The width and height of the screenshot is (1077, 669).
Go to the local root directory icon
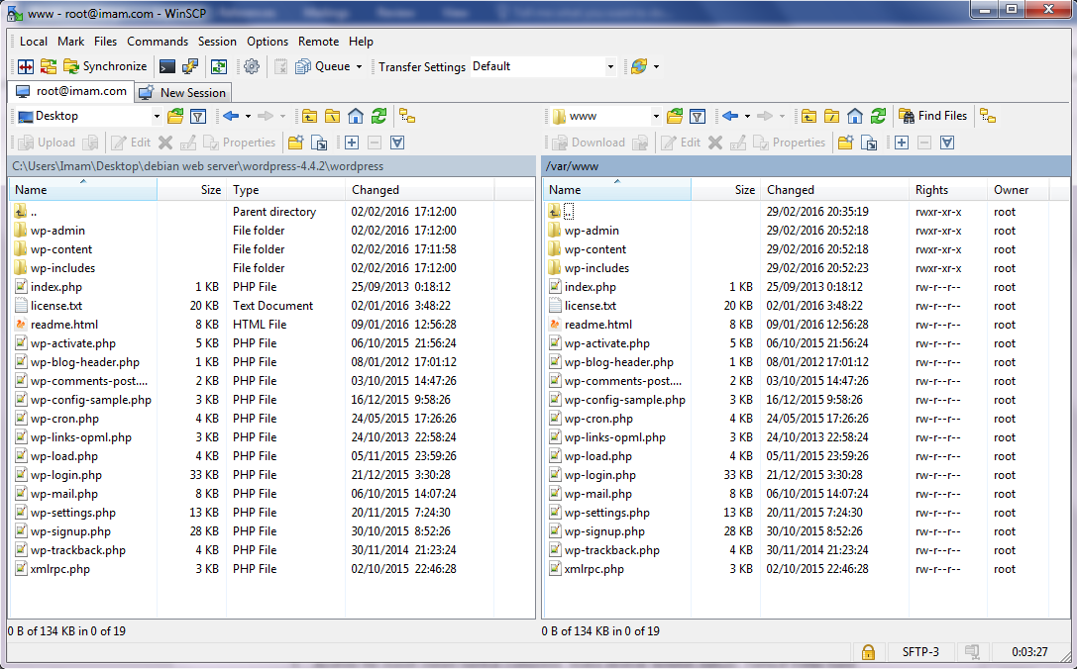(333, 116)
